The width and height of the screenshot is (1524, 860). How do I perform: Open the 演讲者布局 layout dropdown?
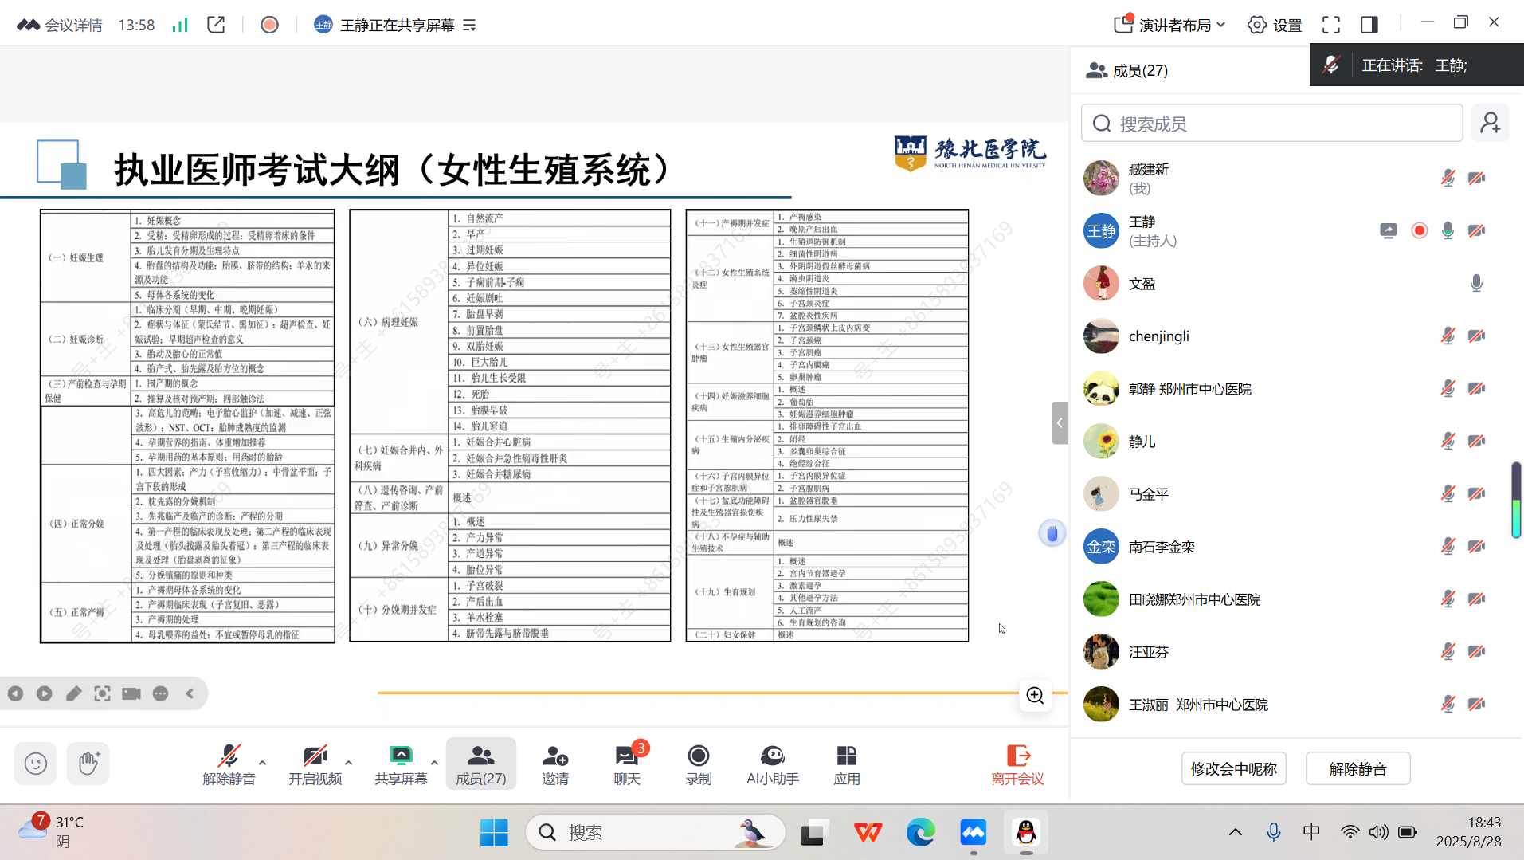click(1169, 25)
